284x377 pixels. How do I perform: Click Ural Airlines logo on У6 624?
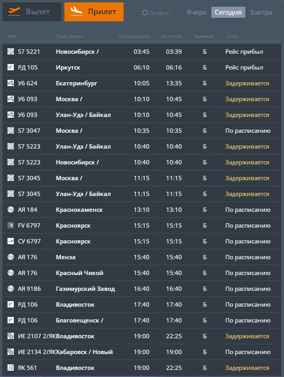point(11,83)
